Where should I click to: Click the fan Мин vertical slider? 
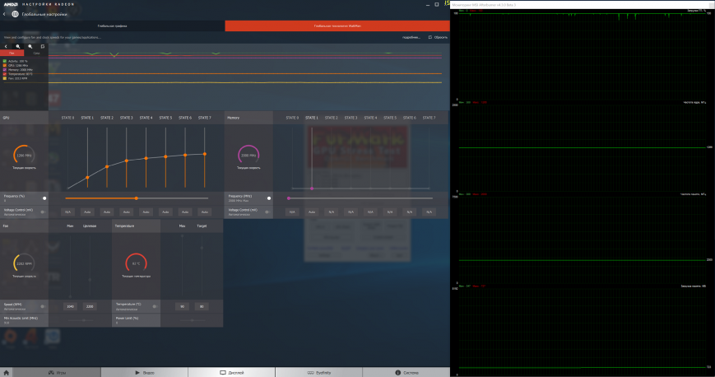pyautogui.click(x=70, y=266)
